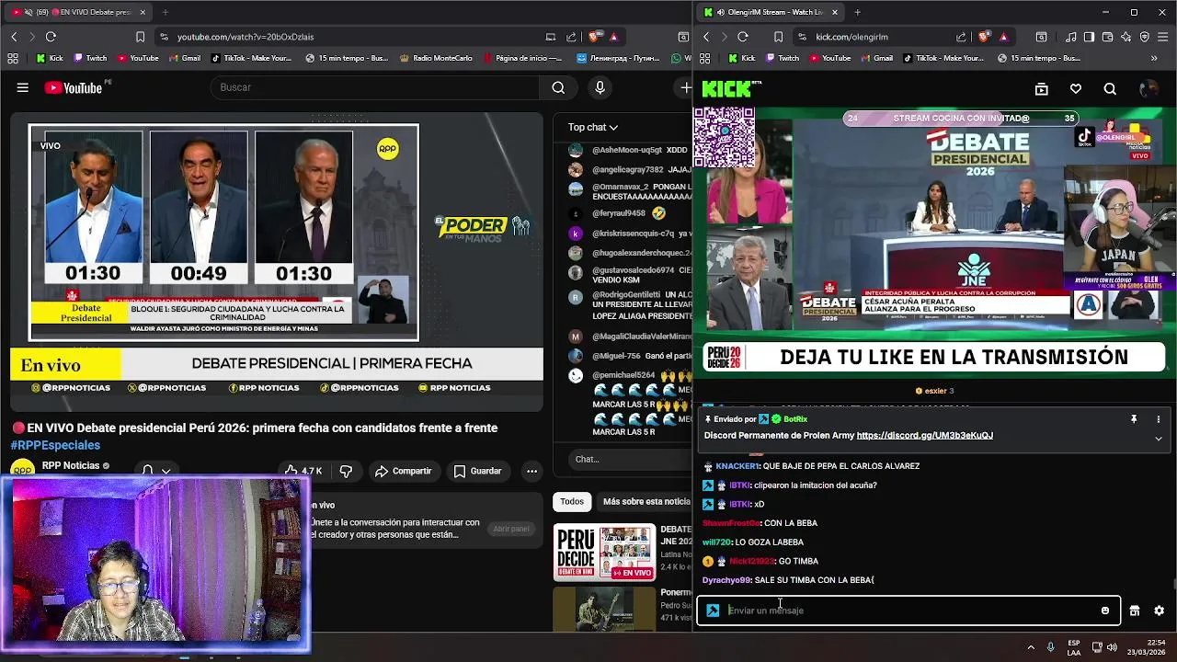Open Brave playlist music note icon

point(1071,37)
